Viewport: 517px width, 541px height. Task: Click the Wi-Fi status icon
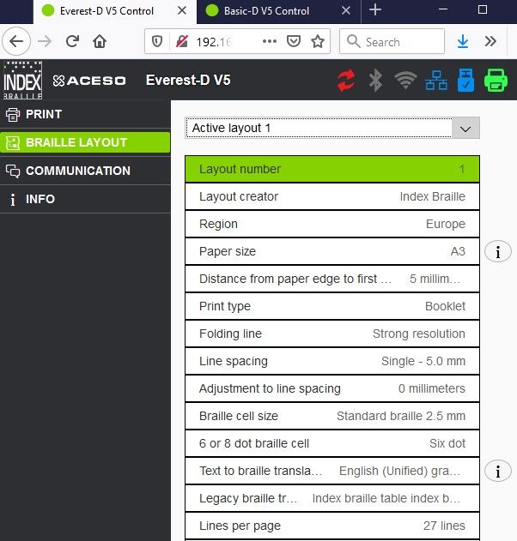405,81
